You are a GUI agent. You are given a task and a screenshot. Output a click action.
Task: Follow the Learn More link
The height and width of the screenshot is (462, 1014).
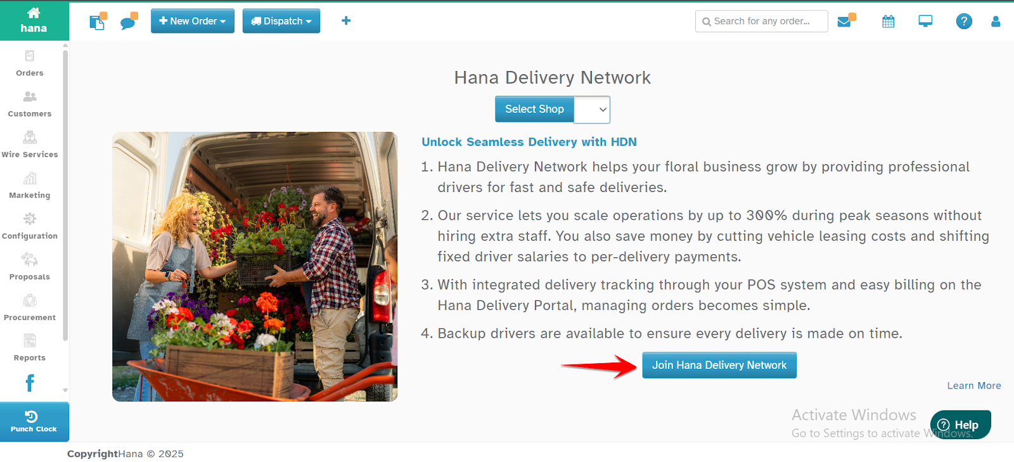[974, 385]
